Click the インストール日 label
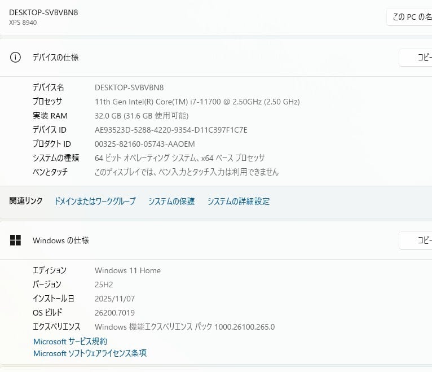 tap(54, 299)
